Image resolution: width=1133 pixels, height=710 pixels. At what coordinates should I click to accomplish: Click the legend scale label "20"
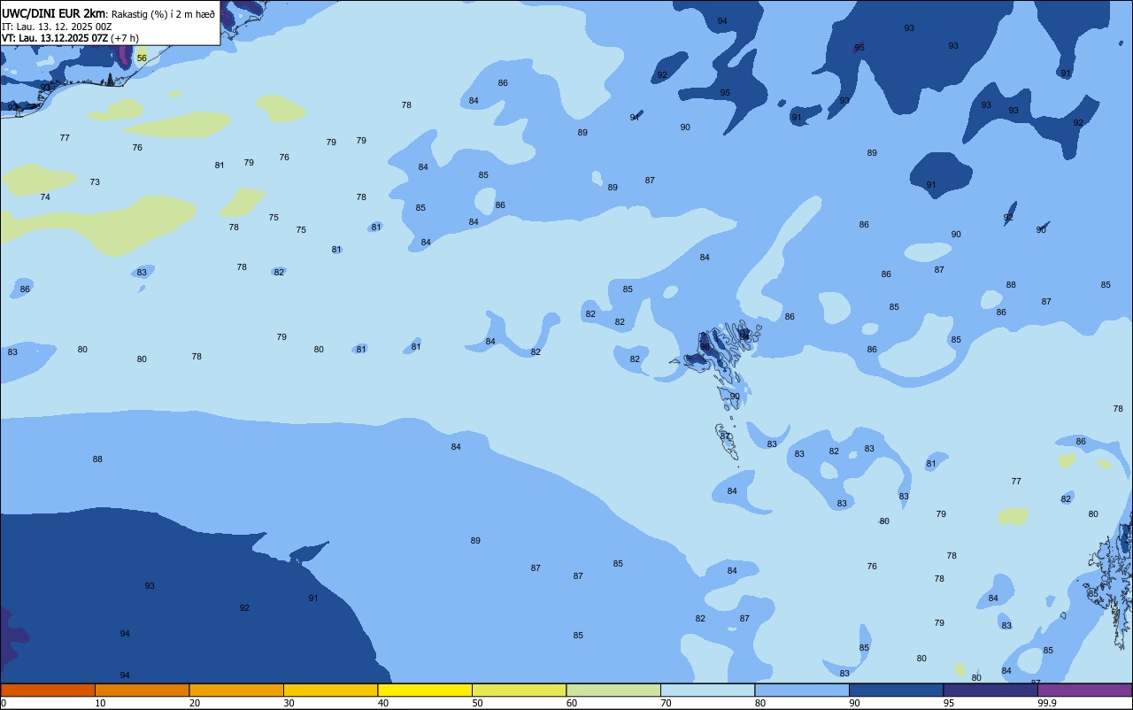pos(194,703)
